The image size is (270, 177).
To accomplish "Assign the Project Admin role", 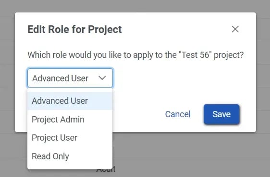I will (70, 120).
